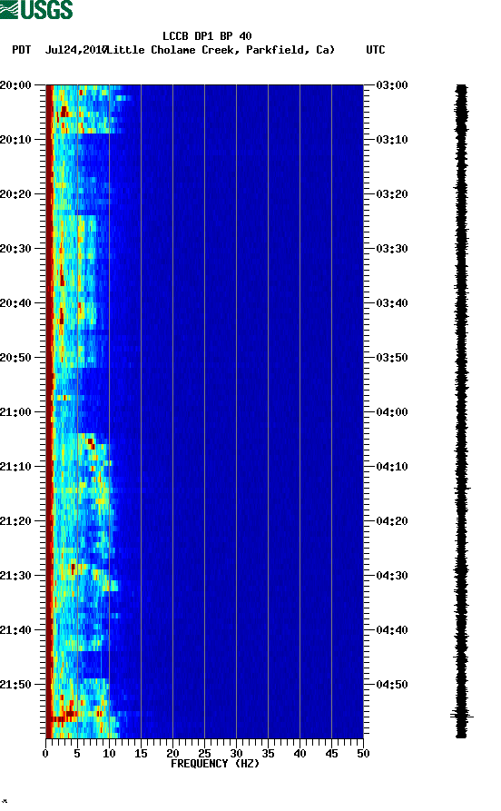Click the 03:40 UTC time label
The image size is (501, 811).
[x=392, y=303]
